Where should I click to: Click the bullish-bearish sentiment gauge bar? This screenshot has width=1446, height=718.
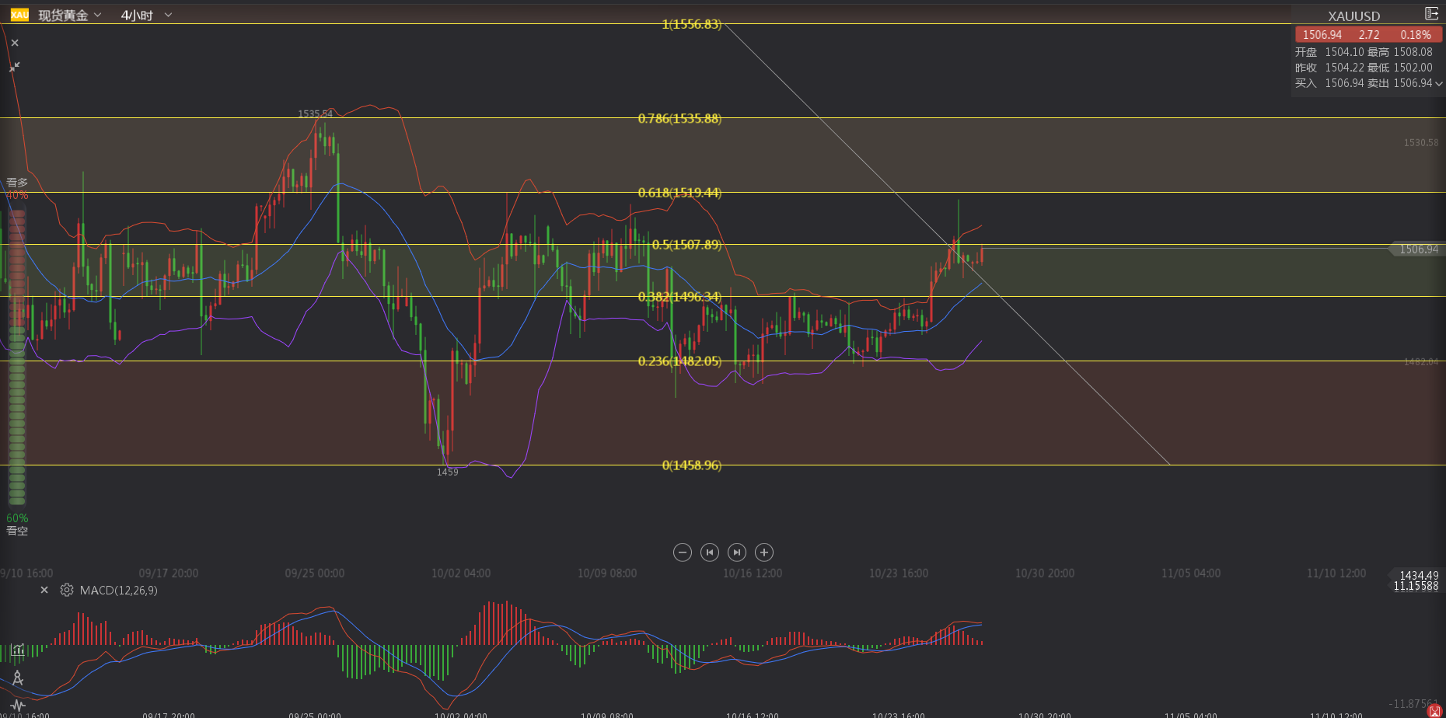click(x=17, y=357)
